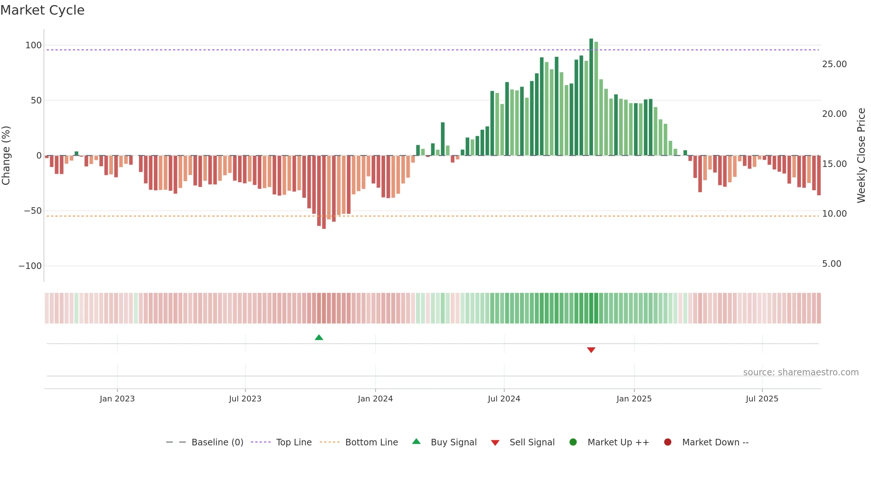
Task: Click the 10.00 price tick label
Action: click(834, 214)
